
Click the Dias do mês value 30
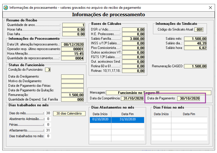pos(48,113)
